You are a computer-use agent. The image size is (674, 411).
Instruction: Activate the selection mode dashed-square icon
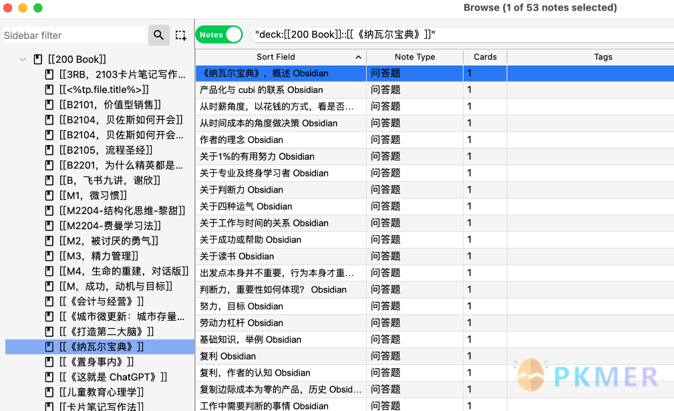point(180,35)
